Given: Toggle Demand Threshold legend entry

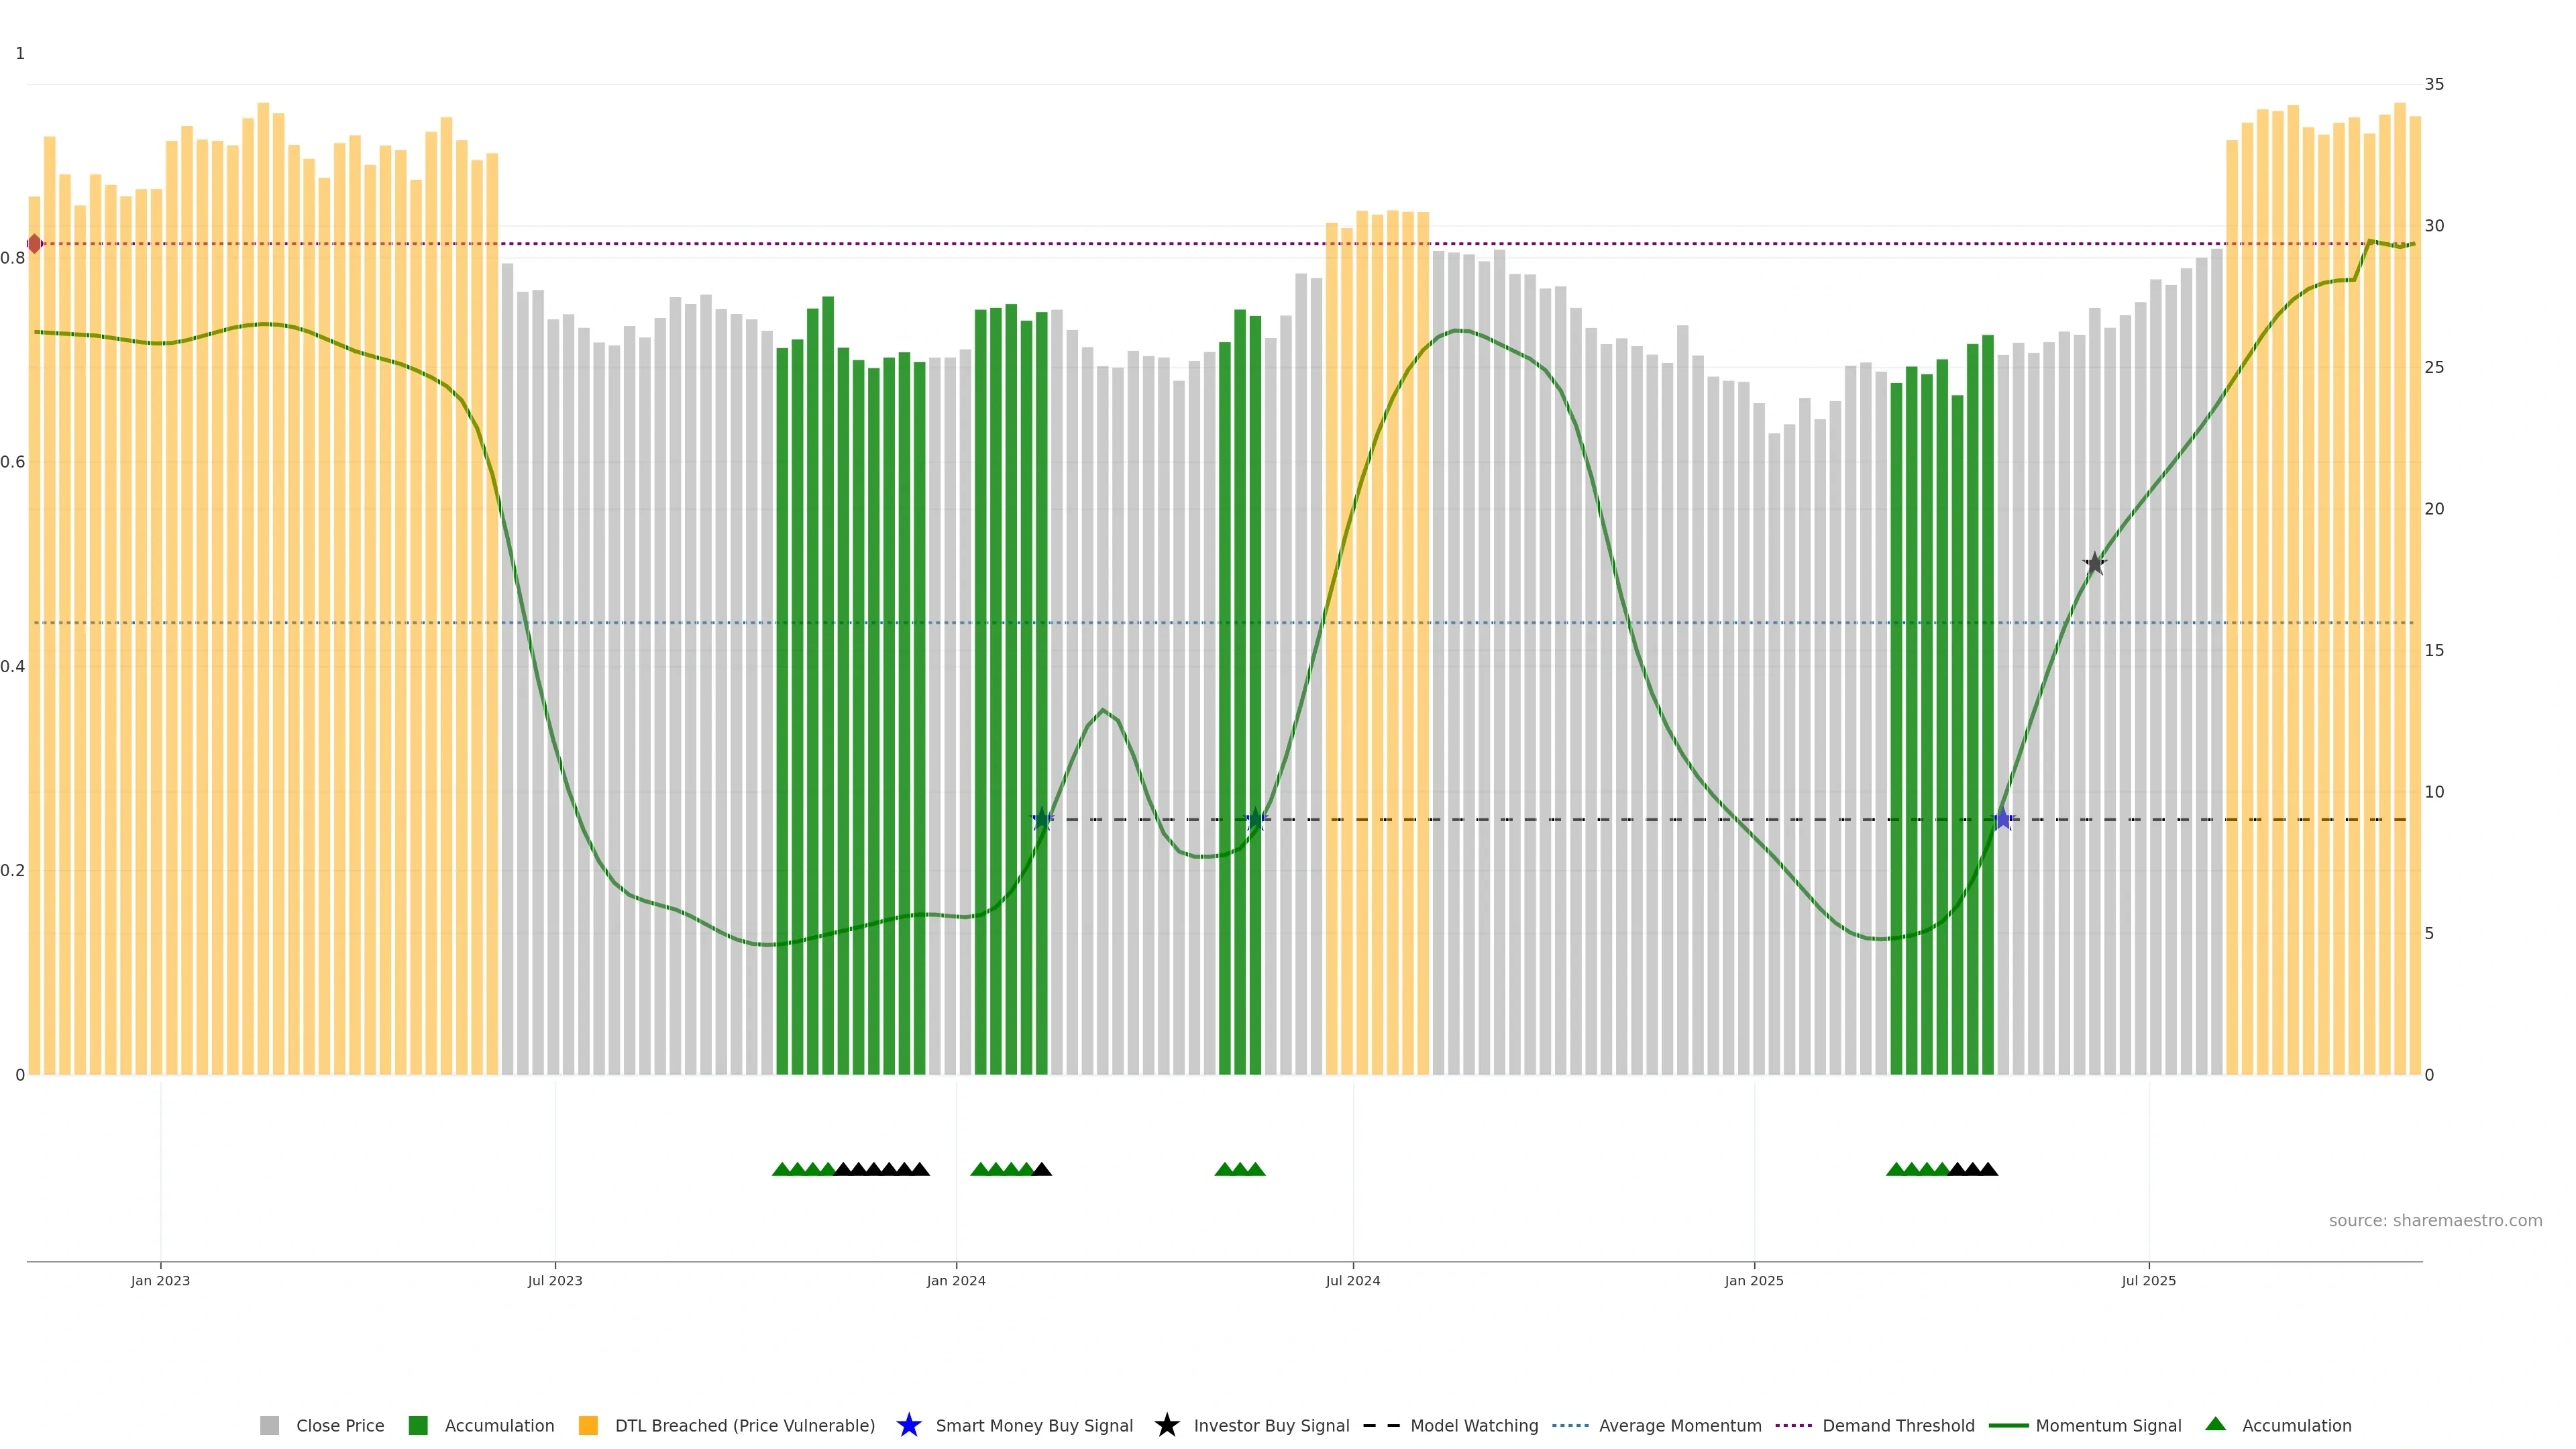Looking at the screenshot, I should pyautogui.click(x=1897, y=1426).
